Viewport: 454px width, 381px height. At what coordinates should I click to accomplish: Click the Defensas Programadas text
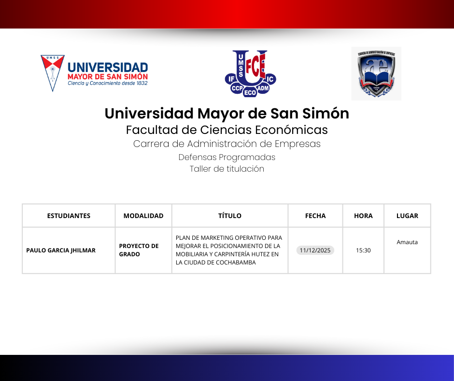point(227,157)
